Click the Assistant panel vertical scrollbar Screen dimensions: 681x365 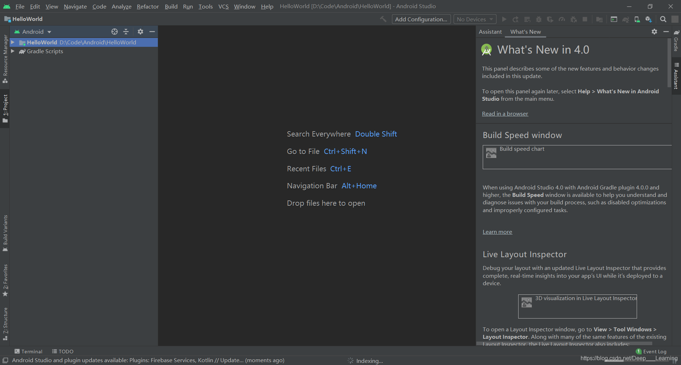[669, 63]
